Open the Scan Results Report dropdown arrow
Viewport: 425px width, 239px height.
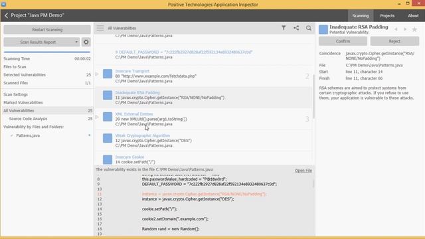pos(76,42)
